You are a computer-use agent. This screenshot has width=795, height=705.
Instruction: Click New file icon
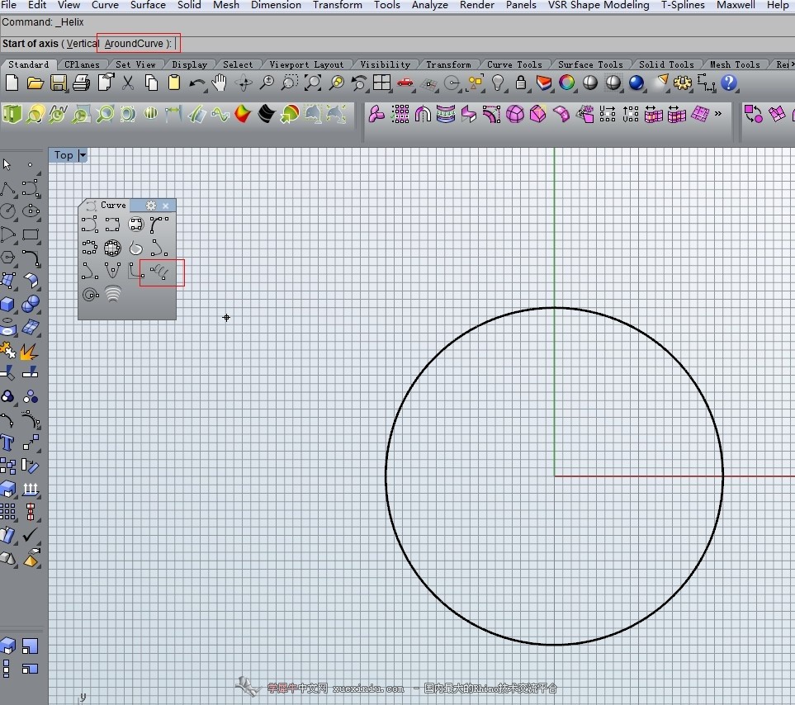tap(12, 83)
